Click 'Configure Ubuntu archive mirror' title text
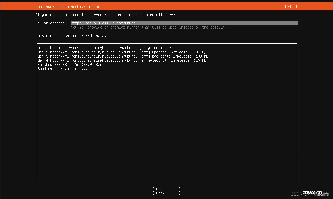The width and height of the screenshot is (333, 199). pos(68,6)
